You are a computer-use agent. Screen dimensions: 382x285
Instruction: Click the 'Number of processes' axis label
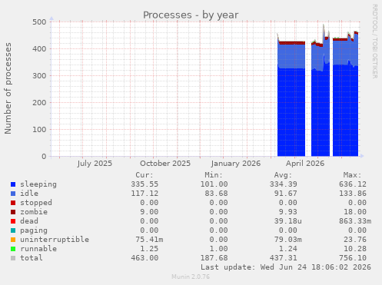[8, 88]
